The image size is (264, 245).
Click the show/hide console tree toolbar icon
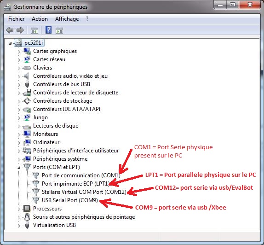(34, 30)
